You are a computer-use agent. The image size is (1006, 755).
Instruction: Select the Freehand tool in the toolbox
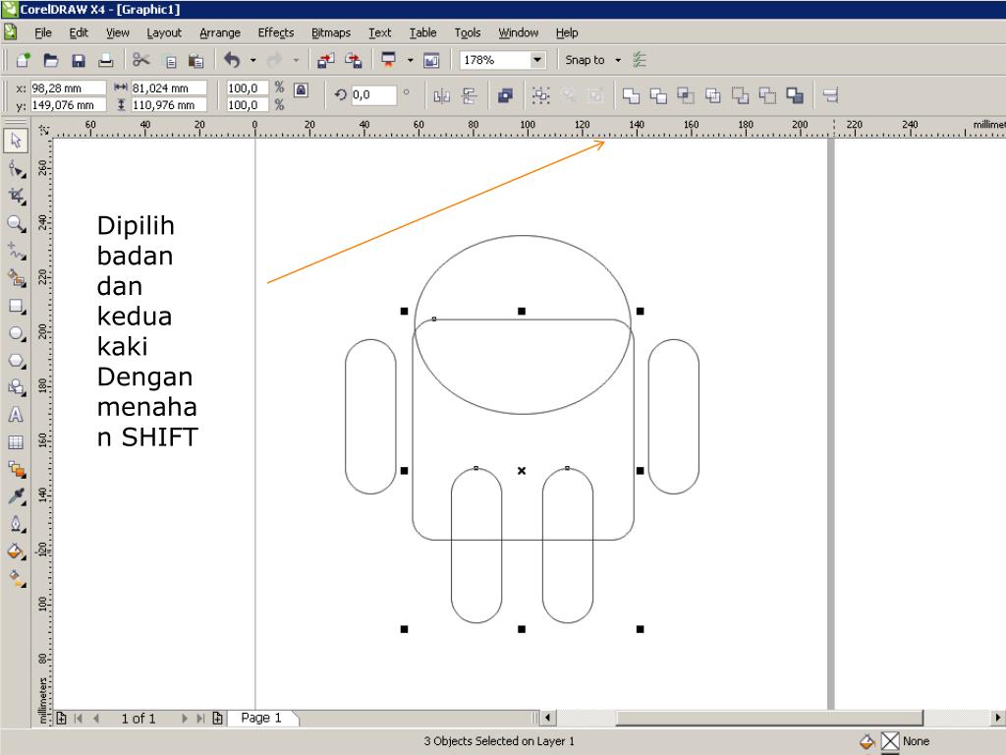coord(16,251)
